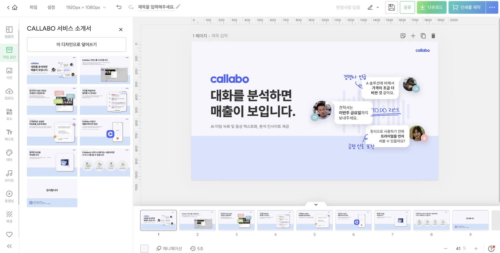Open the 요소 elements panel

pos(9,114)
